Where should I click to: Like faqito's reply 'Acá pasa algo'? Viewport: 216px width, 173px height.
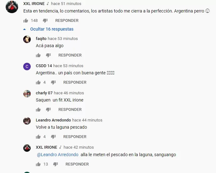click(38, 55)
